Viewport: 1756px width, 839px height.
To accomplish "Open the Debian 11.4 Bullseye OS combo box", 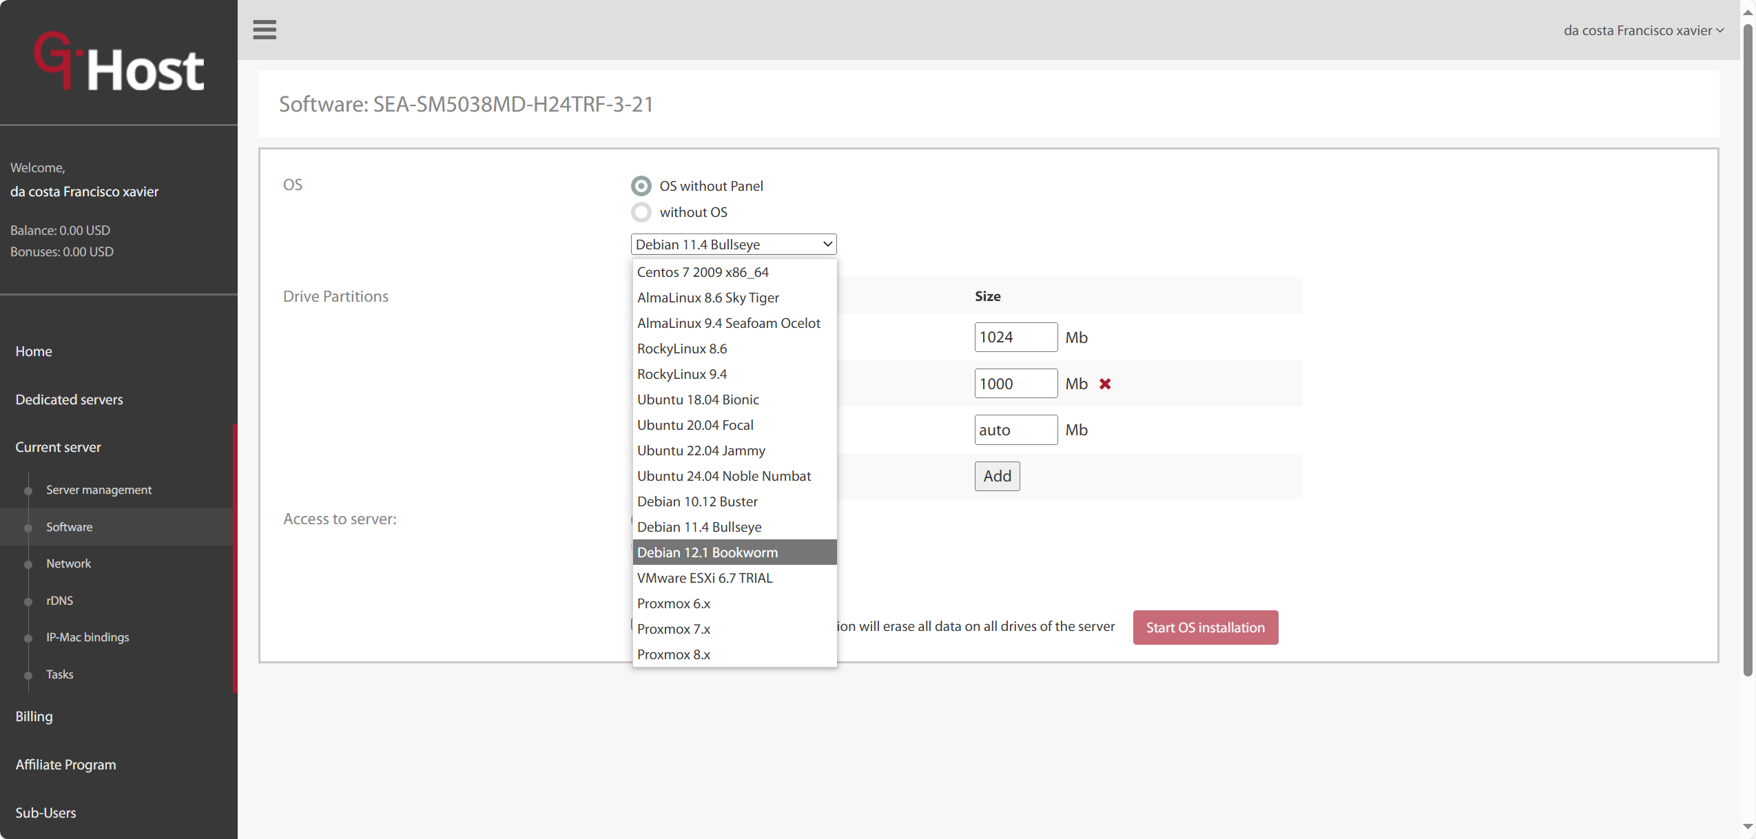I will [x=734, y=245].
